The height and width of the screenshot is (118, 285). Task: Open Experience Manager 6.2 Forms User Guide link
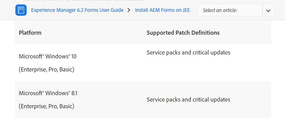77,10
